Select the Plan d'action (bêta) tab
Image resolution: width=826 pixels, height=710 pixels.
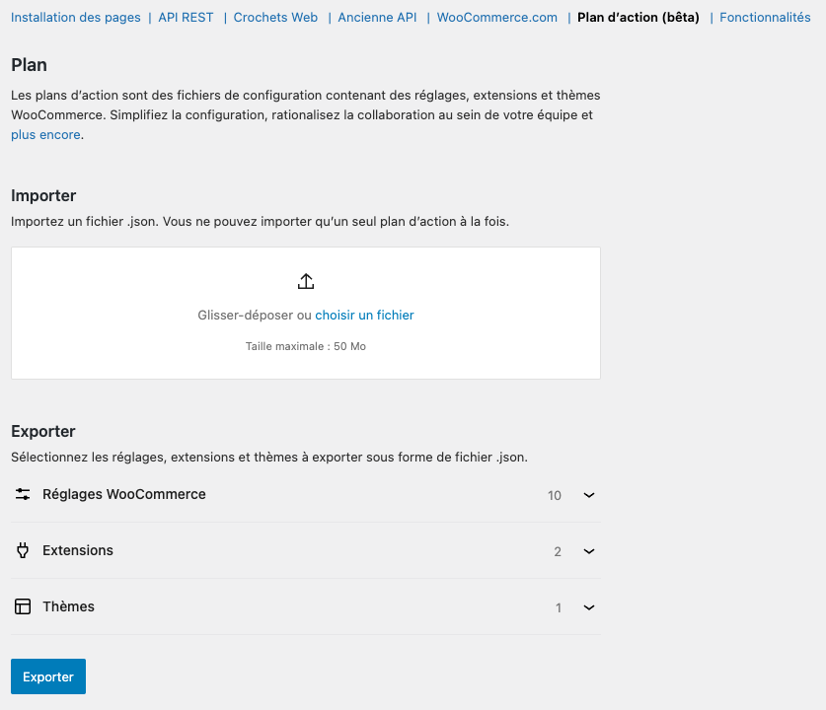[x=638, y=18]
